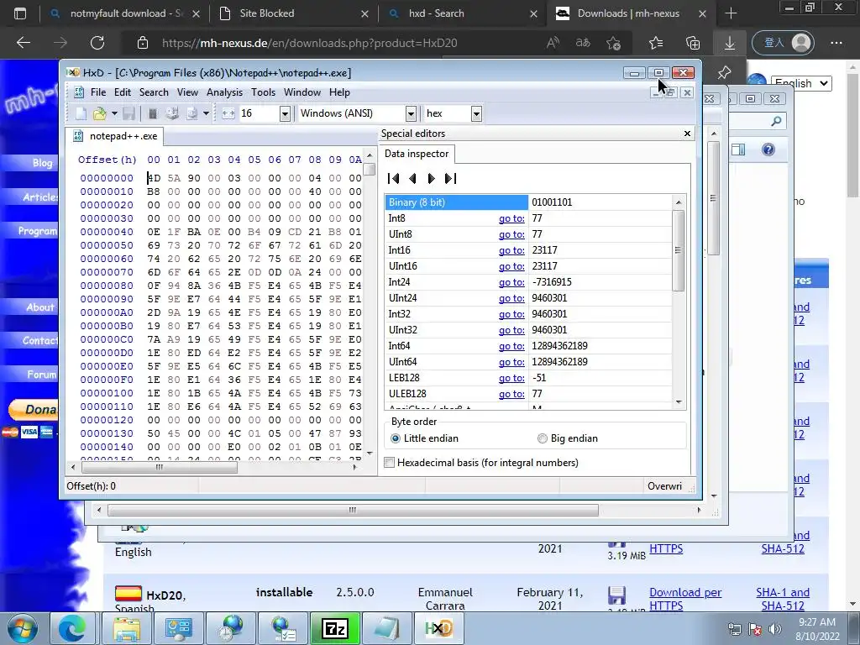Jump to last byte in Data inspector

click(x=450, y=178)
